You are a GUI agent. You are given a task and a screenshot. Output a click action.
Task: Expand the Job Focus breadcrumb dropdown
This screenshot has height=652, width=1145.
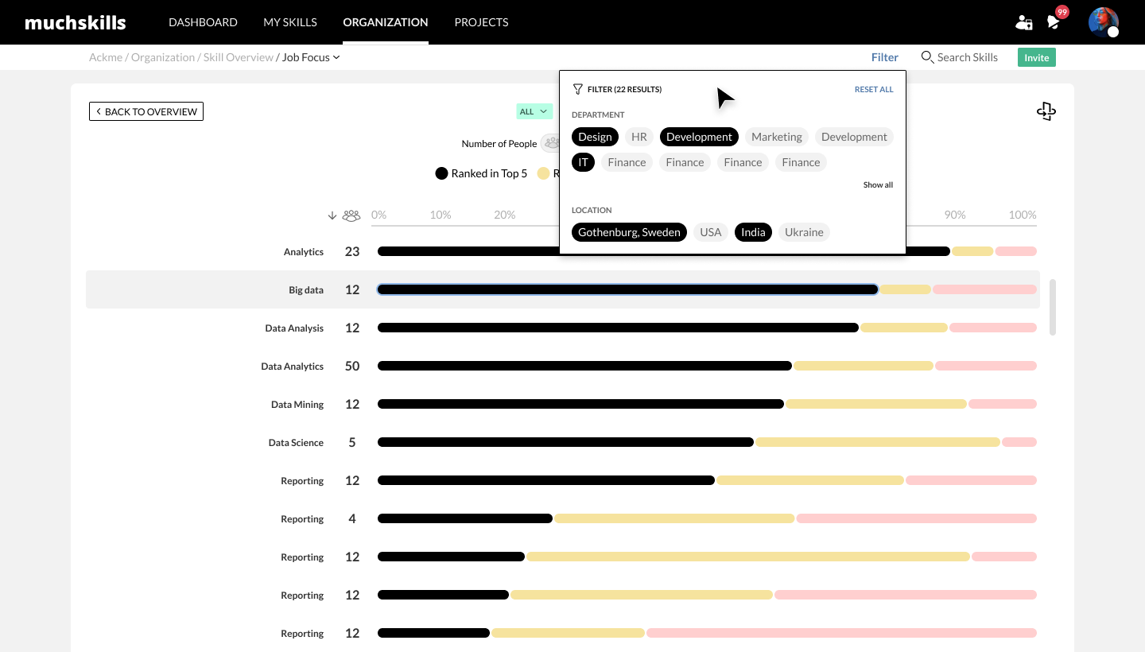coord(311,57)
